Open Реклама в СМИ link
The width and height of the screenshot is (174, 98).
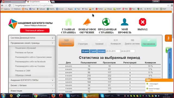pyautogui.click(x=23, y=71)
